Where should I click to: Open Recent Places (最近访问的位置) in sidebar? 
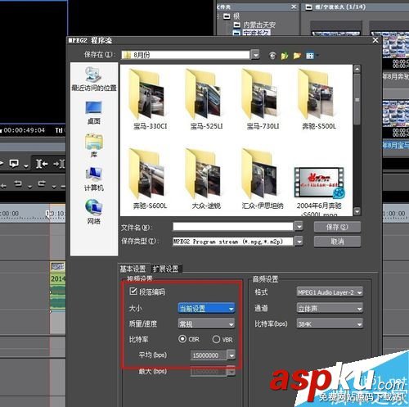(x=94, y=79)
